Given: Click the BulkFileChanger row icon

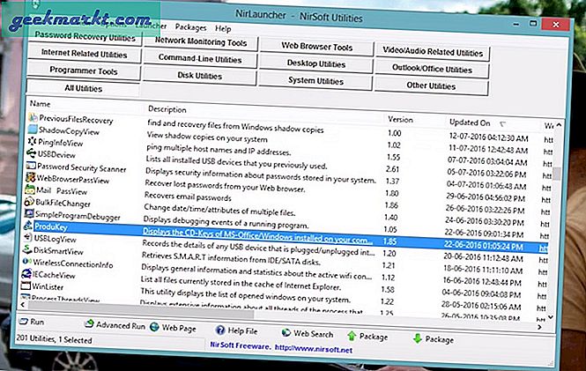Looking at the screenshot, I should [x=29, y=202].
